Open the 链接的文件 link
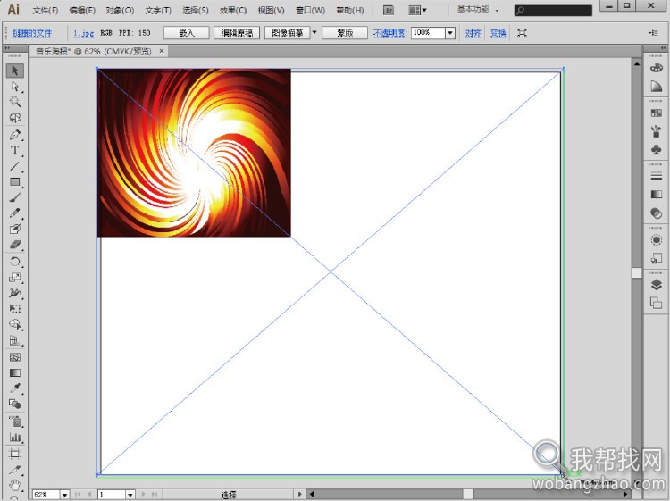 pos(32,33)
